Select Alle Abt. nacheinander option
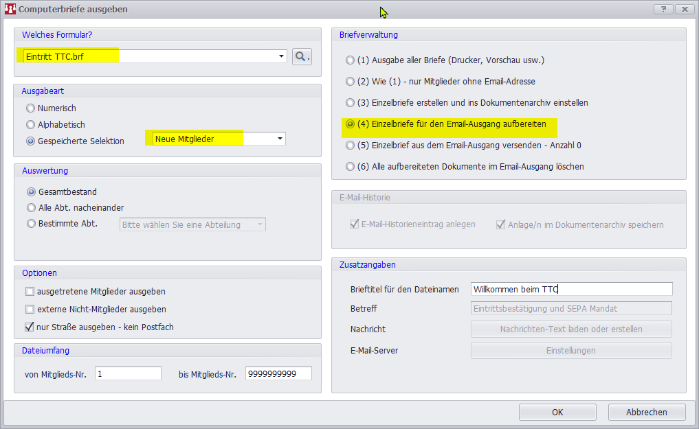 (31, 208)
